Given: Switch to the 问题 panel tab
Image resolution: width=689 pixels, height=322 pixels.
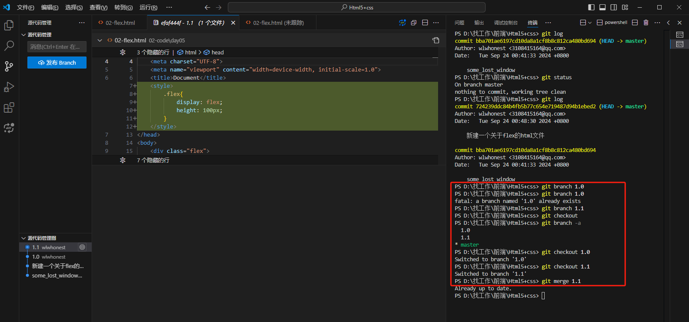Looking at the screenshot, I should click(459, 23).
